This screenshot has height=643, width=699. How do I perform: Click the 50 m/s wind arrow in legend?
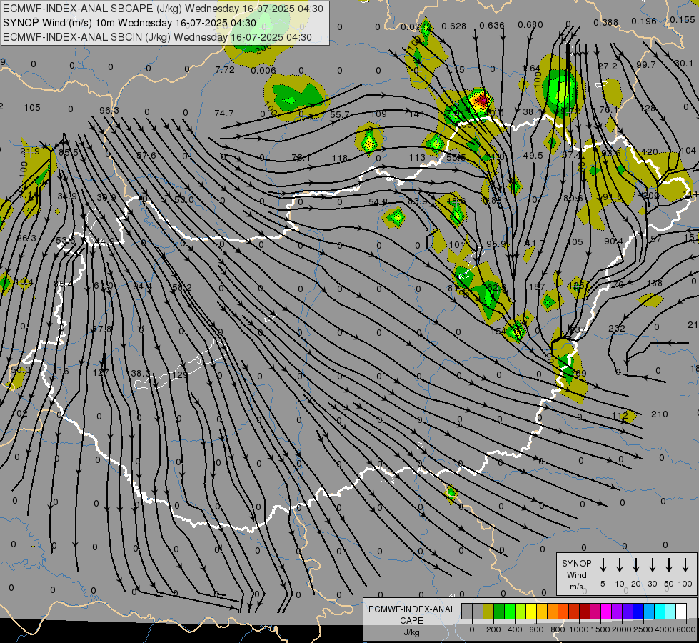[x=669, y=565]
